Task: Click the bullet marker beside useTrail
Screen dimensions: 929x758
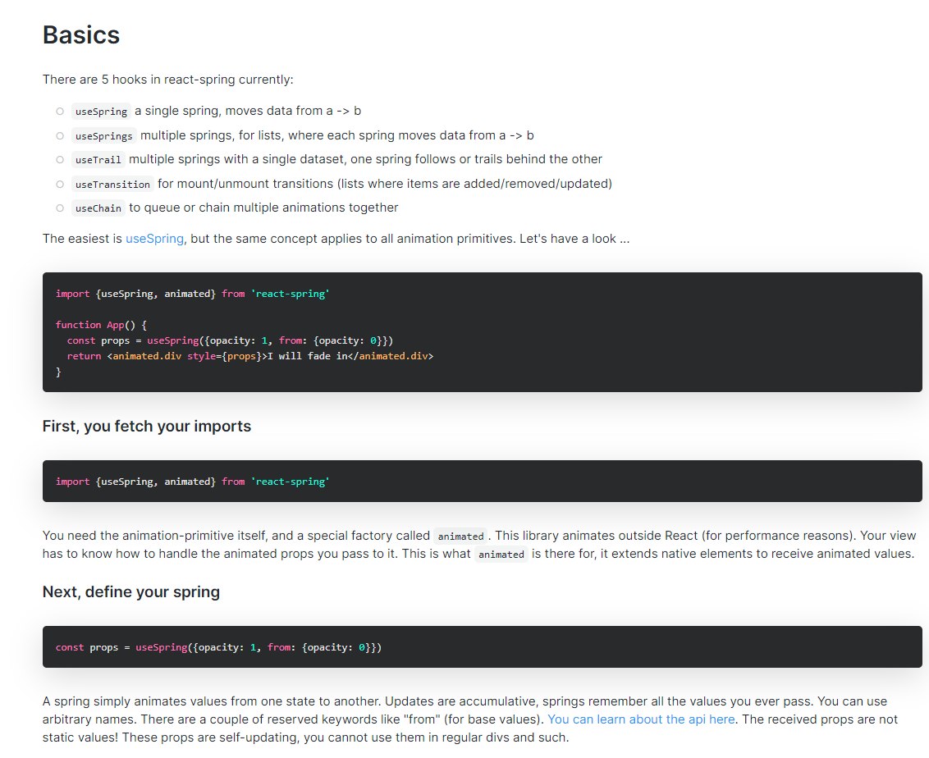Action: tap(60, 160)
